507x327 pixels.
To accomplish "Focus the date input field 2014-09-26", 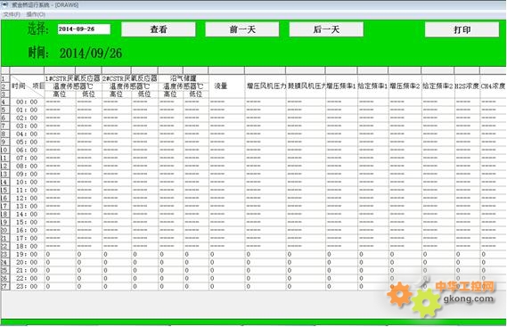I will (84, 29).
